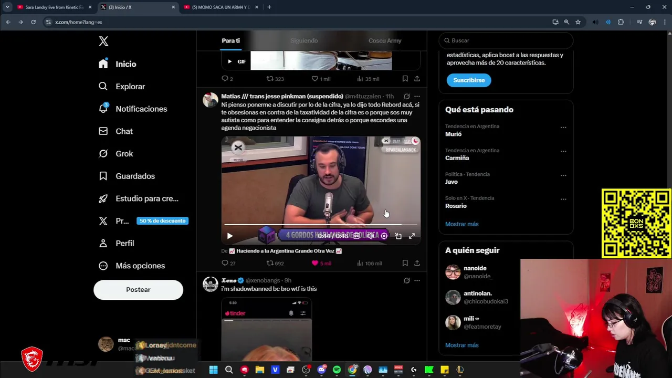Open the X logo home link in sidebar
Viewport: 672px width, 378px height.
[103, 41]
